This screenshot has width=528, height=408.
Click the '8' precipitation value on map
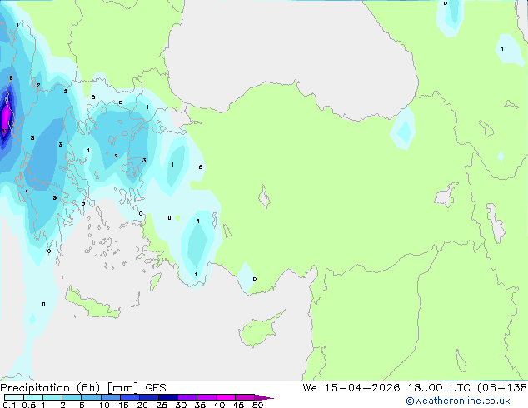[11, 78]
